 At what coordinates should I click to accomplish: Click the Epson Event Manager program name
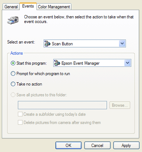point(80,63)
